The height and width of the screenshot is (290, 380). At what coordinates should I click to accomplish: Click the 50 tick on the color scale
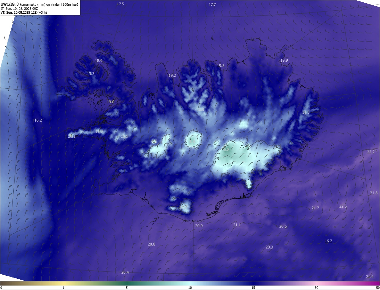pyautogui.click(x=378, y=288)
